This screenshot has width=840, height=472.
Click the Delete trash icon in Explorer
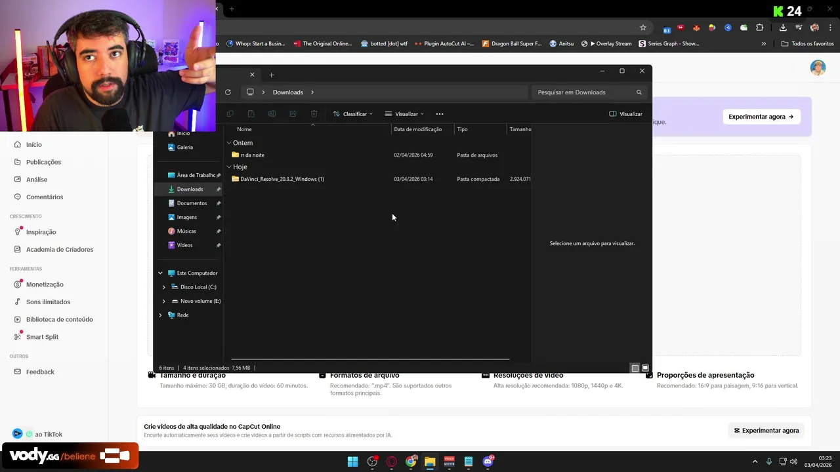coord(314,114)
